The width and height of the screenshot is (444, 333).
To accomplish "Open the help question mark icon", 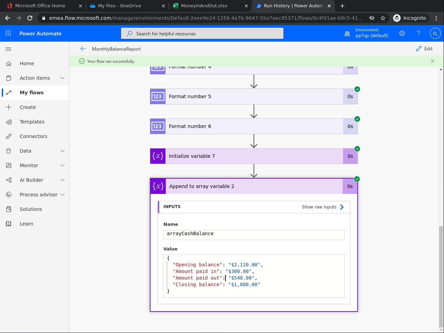I will coord(418,33).
